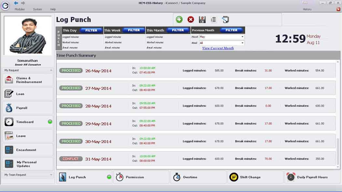This screenshot has width=342, height=192.
Task: Open the Modules menu
Action: 20,9
